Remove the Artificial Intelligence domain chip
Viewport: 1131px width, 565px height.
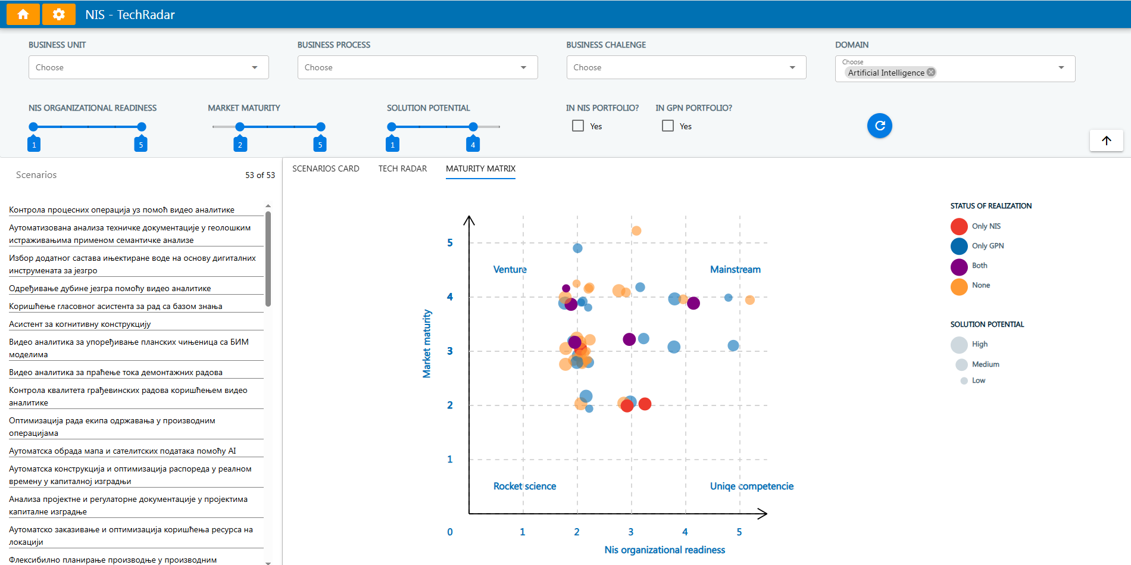[931, 72]
